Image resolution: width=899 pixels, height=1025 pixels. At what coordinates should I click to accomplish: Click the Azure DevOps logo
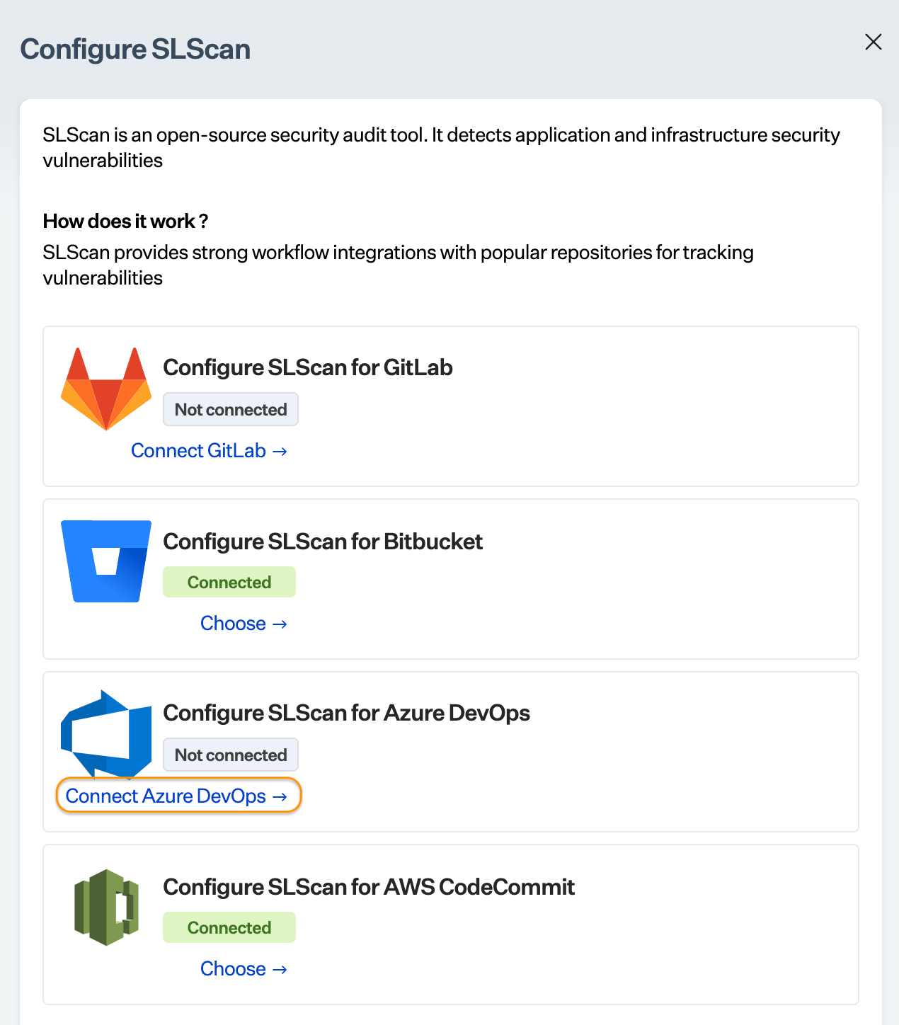pyautogui.click(x=106, y=734)
